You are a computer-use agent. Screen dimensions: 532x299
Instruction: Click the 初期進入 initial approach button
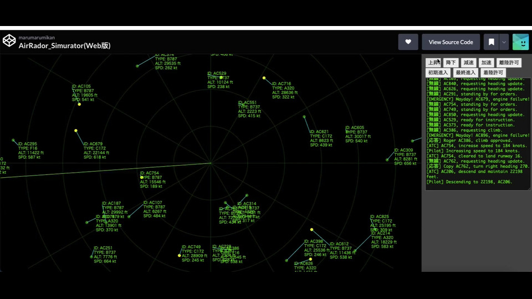pos(438,73)
